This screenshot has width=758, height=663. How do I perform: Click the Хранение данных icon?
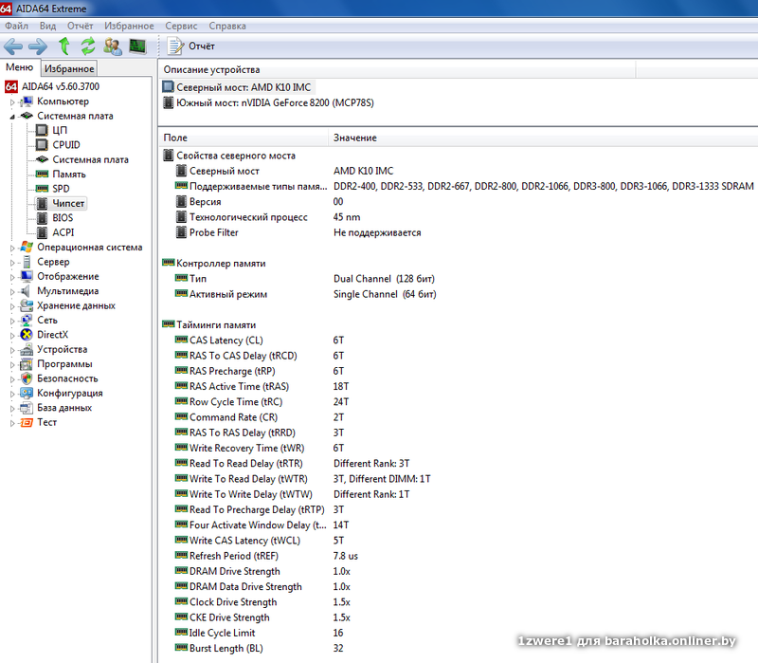pyautogui.click(x=27, y=305)
